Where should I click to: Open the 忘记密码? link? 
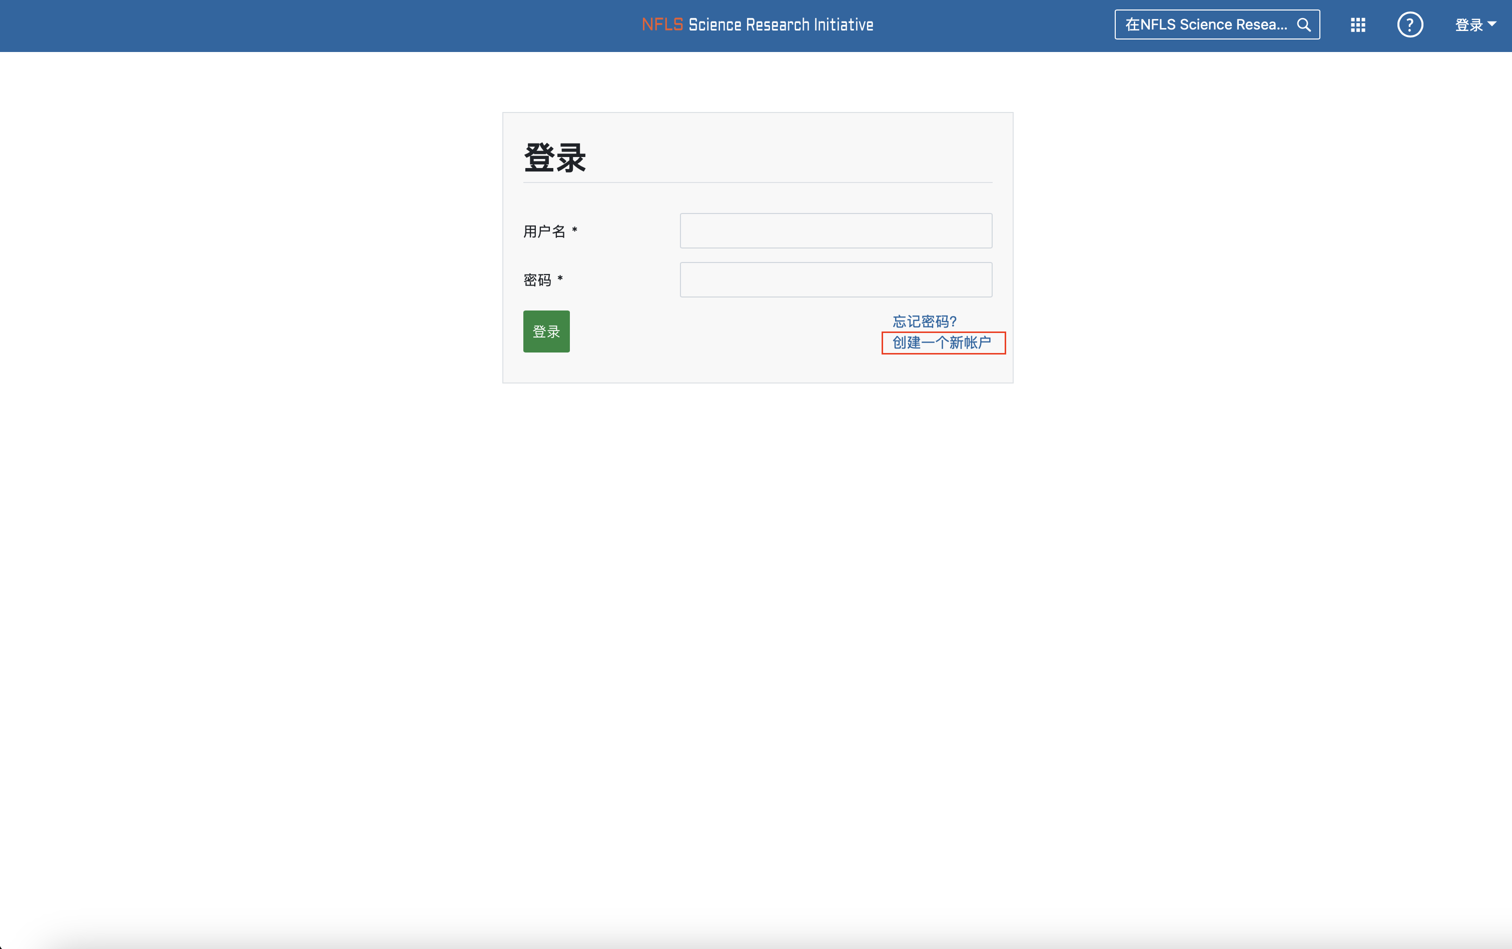tap(924, 321)
